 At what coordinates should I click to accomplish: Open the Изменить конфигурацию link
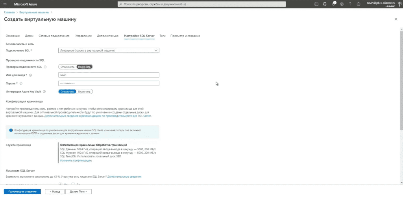click(76, 161)
